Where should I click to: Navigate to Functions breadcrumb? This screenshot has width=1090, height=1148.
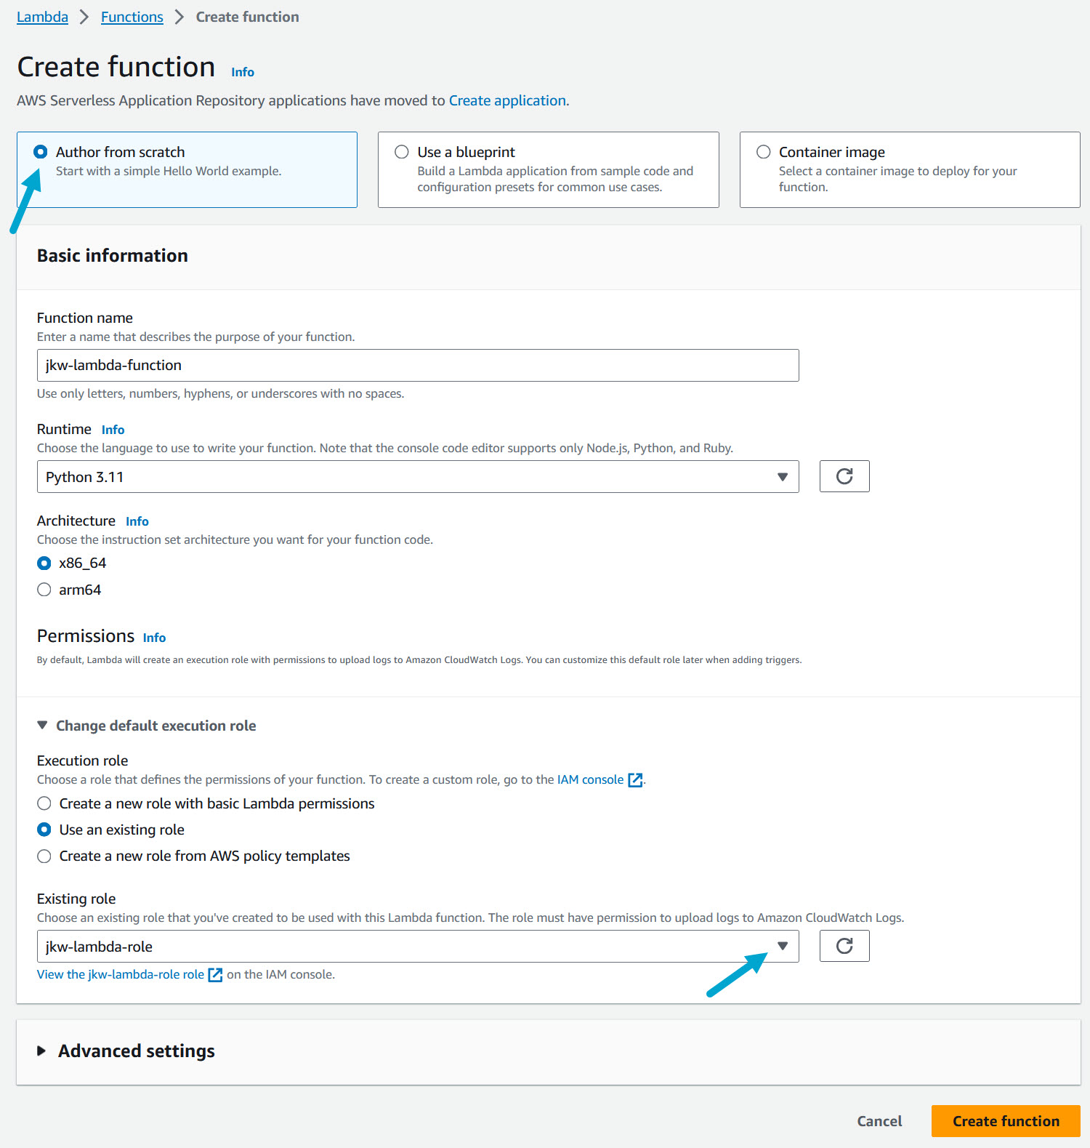point(132,17)
